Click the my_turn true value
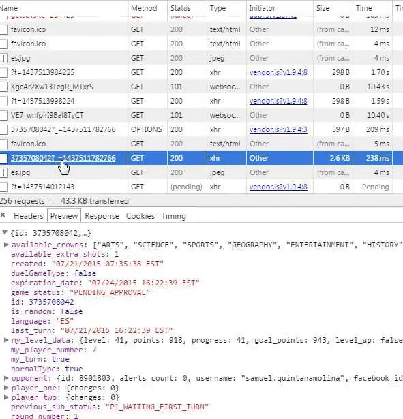The height and width of the screenshot is (419, 403). [60, 359]
